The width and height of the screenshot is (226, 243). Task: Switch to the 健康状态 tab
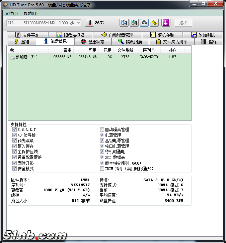pos(92,42)
